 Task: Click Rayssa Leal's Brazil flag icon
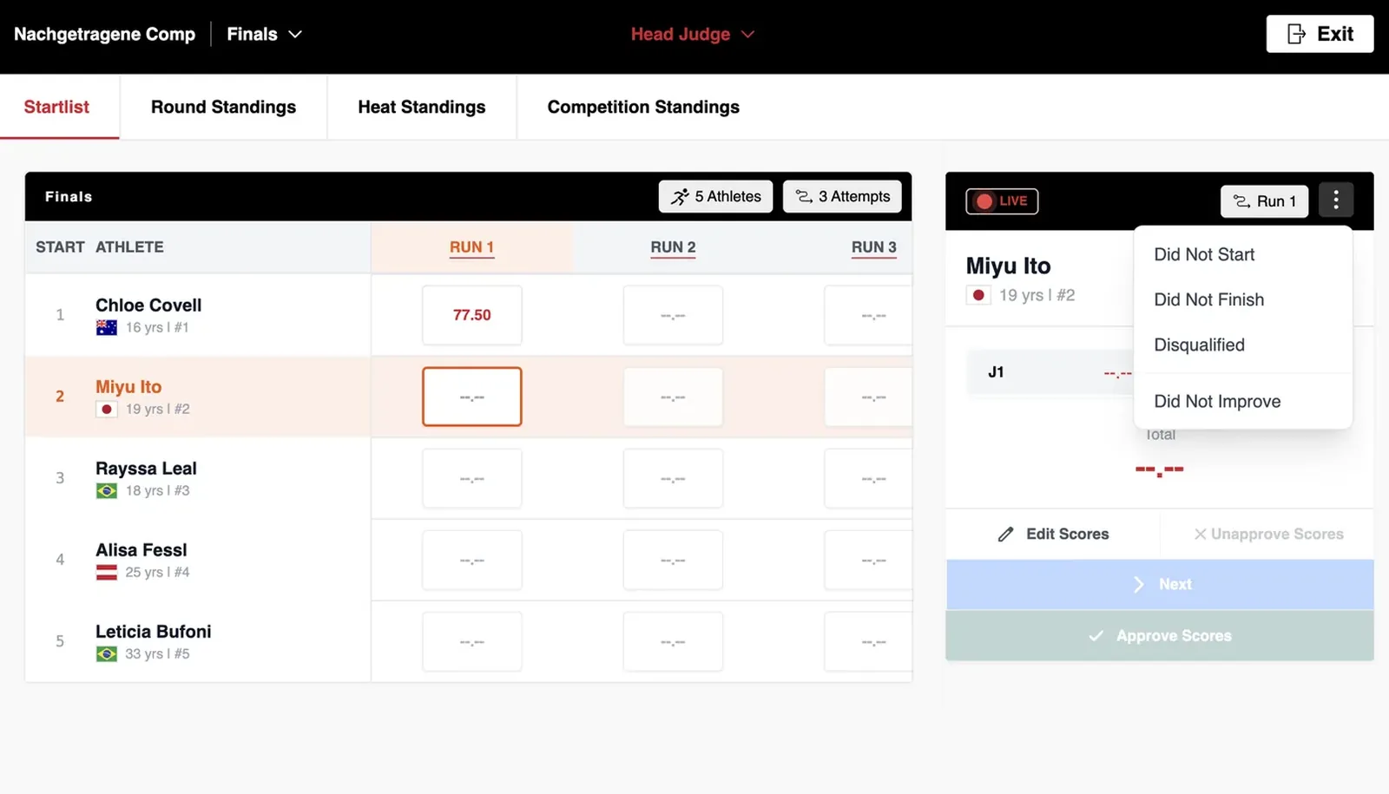point(107,490)
